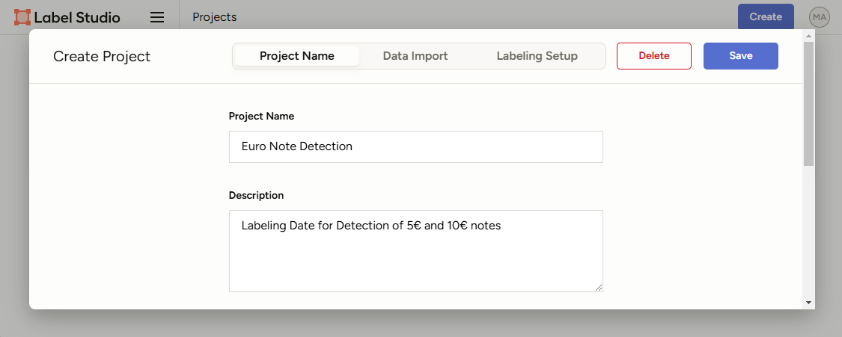Click the scrollbar down arrow
Image resolution: width=842 pixels, height=337 pixels.
click(x=808, y=302)
